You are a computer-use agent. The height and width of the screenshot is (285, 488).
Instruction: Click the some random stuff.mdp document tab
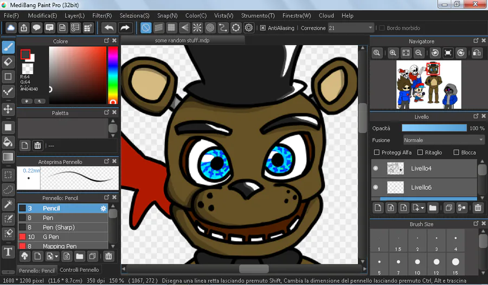tap(182, 41)
